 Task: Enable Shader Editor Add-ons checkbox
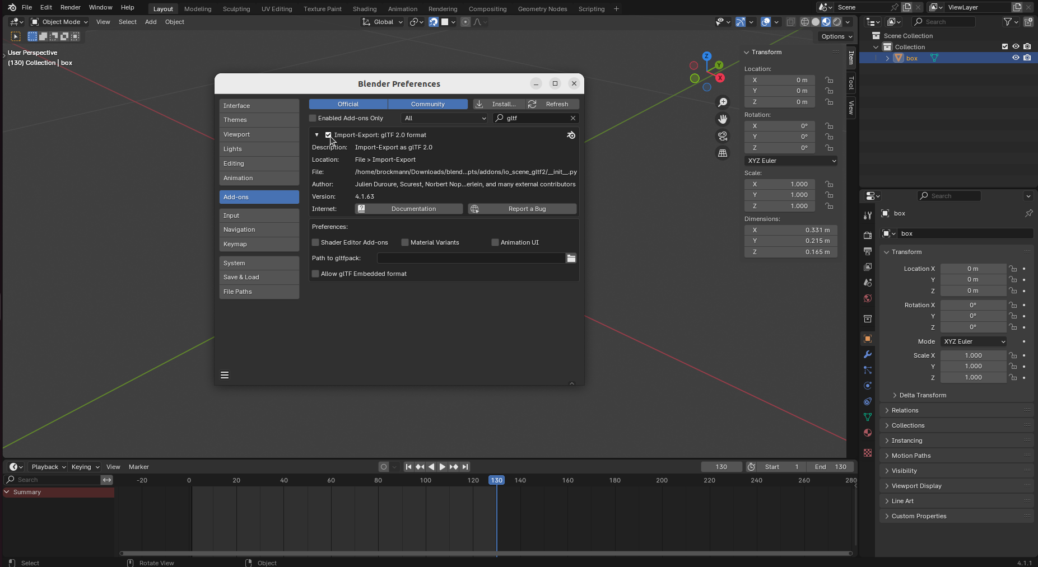[315, 242]
